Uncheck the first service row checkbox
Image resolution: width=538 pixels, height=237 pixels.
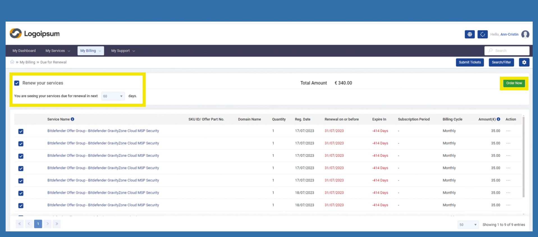[x=21, y=131]
